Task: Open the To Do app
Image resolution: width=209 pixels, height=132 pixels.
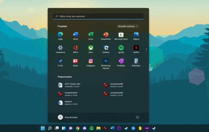Action: pyautogui.click(x=60, y=62)
